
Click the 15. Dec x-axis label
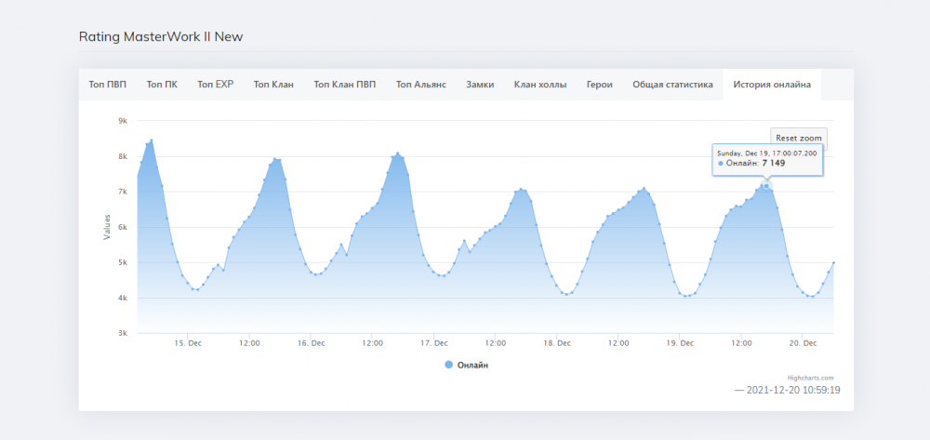click(188, 342)
